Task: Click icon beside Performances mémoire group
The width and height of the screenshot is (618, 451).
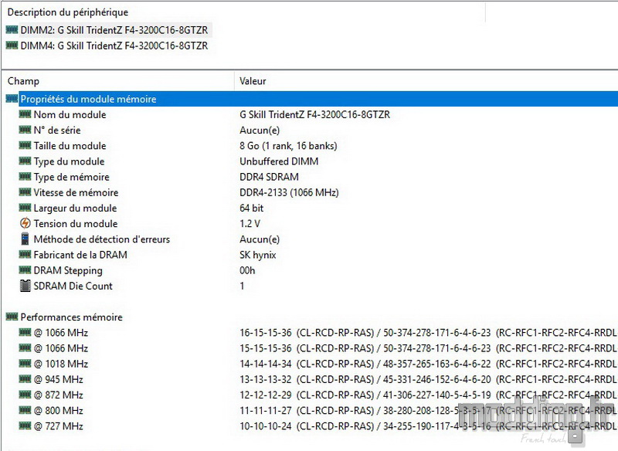Action: click(x=12, y=317)
